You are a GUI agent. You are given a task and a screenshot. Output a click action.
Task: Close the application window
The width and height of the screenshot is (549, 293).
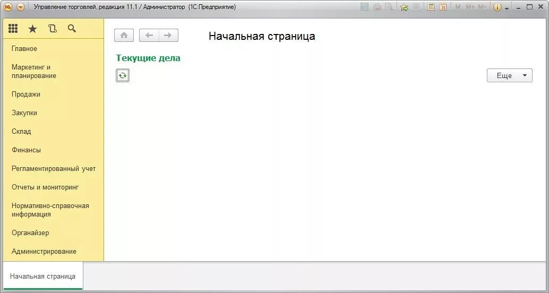tap(541, 7)
